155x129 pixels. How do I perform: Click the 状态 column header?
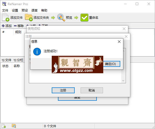coord(5,66)
